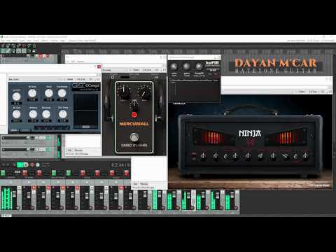This screenshot has height=252, width=336.
Task: Click the Release knob on GComp2
Action: point(46,114)
